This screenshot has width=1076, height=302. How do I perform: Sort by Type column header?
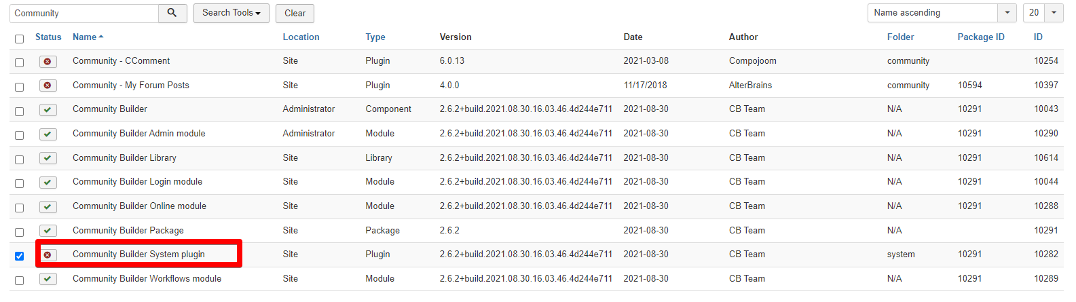pos(375,37)
